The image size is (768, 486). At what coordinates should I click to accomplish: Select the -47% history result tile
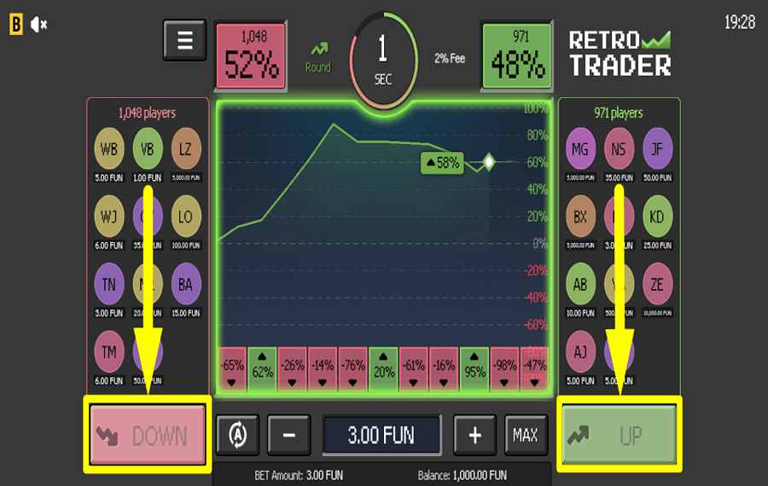[535, 369]
